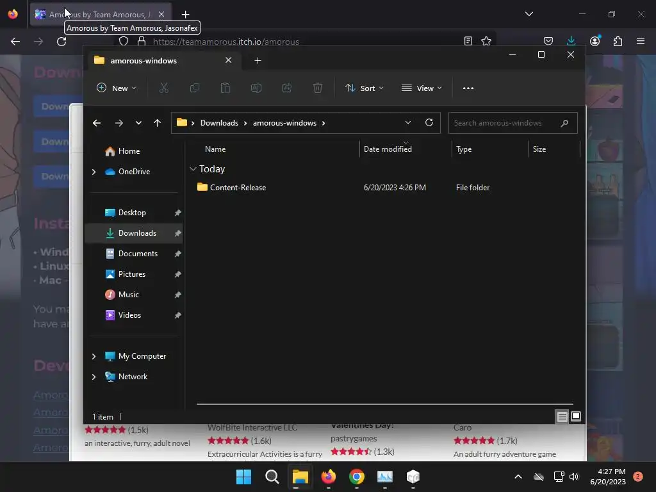
Task: Collapse the Today group
Action: (193, 169)
